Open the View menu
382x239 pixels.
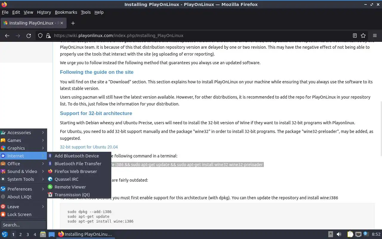[28, 12]
